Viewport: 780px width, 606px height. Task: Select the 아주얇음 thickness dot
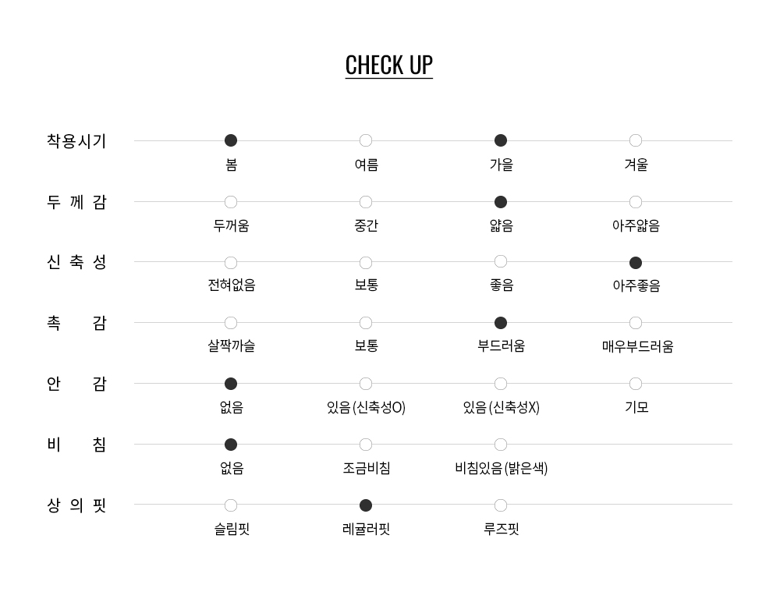click(x=636, y=202)
